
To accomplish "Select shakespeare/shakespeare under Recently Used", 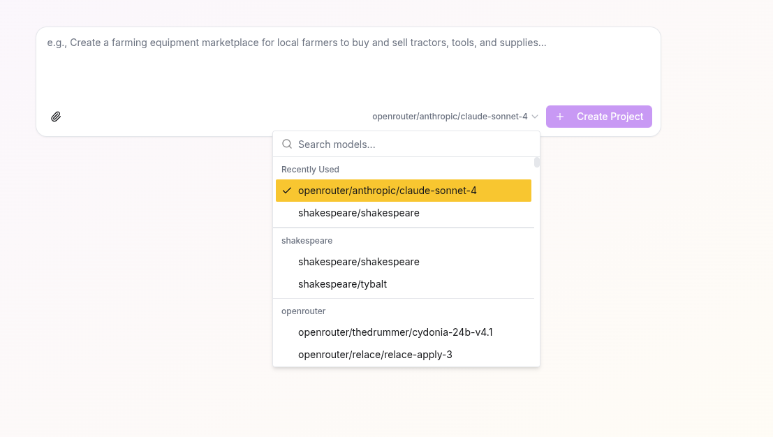I will [x=359, y=213].
